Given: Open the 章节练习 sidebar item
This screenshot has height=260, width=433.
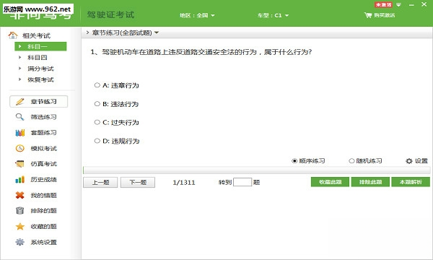Looking at the screenshot, I should pyautogui.click(x=39, y=101).
